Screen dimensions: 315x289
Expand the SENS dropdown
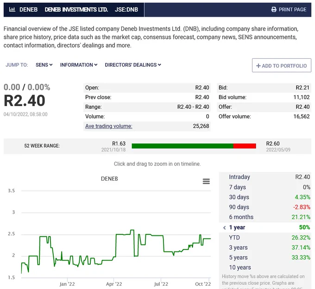point(44,65)
